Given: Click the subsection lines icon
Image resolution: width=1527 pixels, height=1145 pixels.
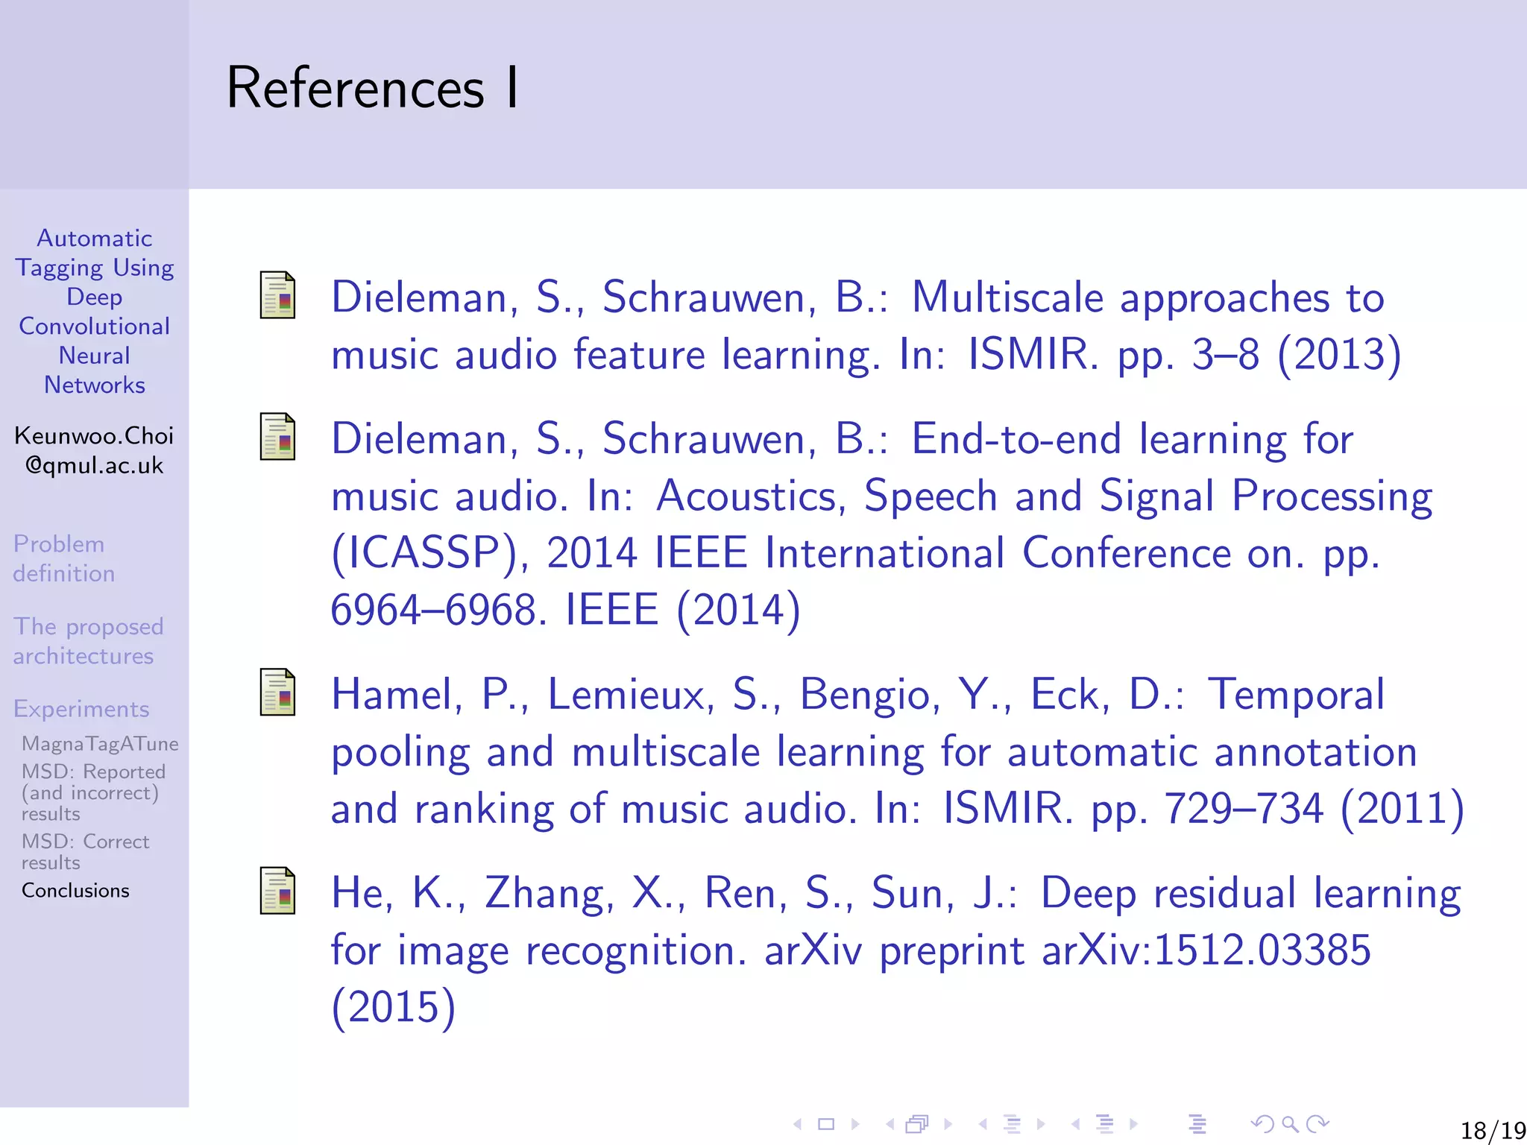Looking at the screenshot, I should [x=1012, y=1124].
